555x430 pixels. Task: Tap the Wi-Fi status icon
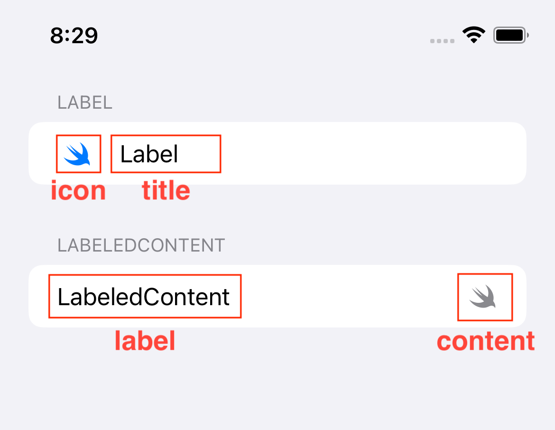pos(474,35)
